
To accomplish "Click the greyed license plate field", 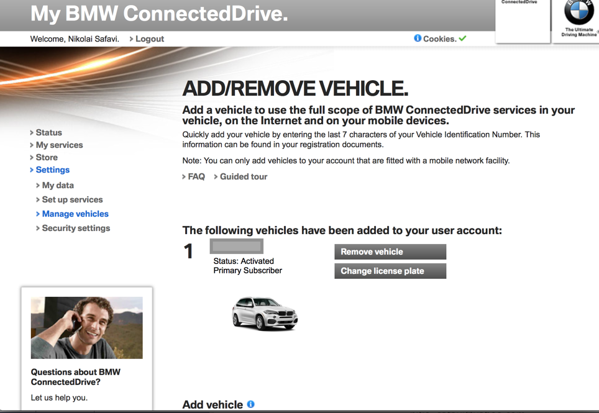I will (x=237, y=246).
